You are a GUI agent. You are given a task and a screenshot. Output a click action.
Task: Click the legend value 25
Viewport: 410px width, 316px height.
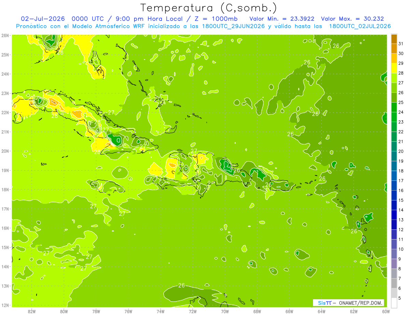pos(401,102)
